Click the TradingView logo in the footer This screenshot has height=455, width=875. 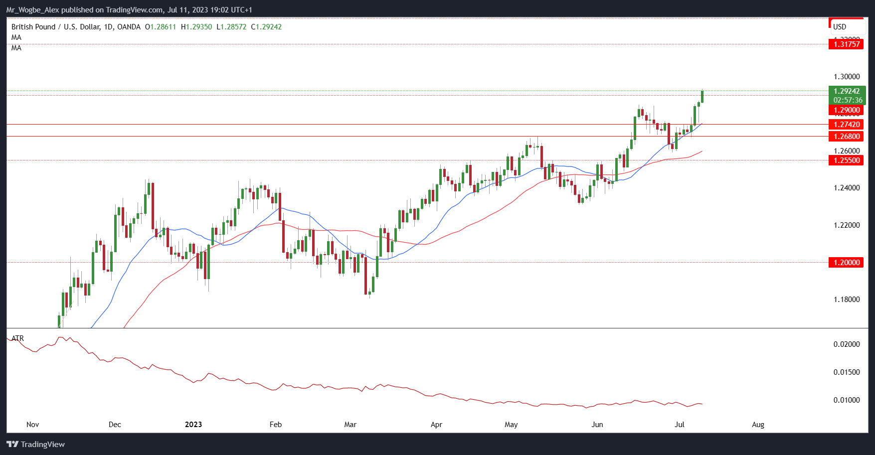35,444
